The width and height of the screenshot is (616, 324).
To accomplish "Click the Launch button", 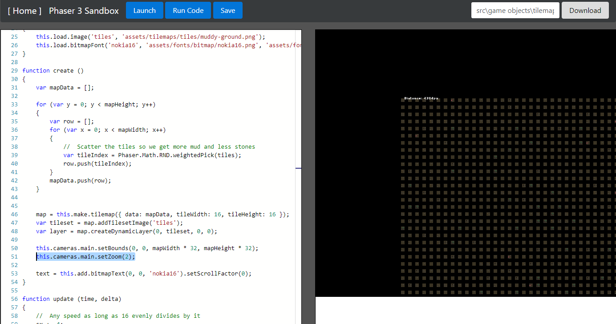I will [x=144, y=10].
